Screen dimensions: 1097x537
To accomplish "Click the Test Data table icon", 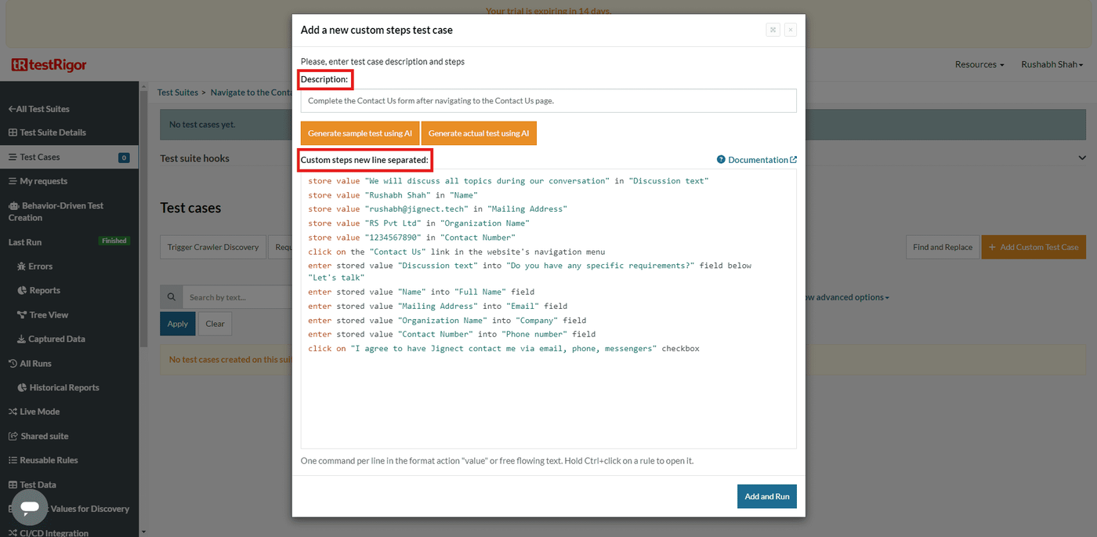I will click(x=13, y=484).
